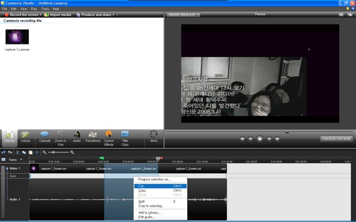Screen dimensions: 356x222
Task: Expand Produce and share dropdown arrow
Action: [113, 15]
